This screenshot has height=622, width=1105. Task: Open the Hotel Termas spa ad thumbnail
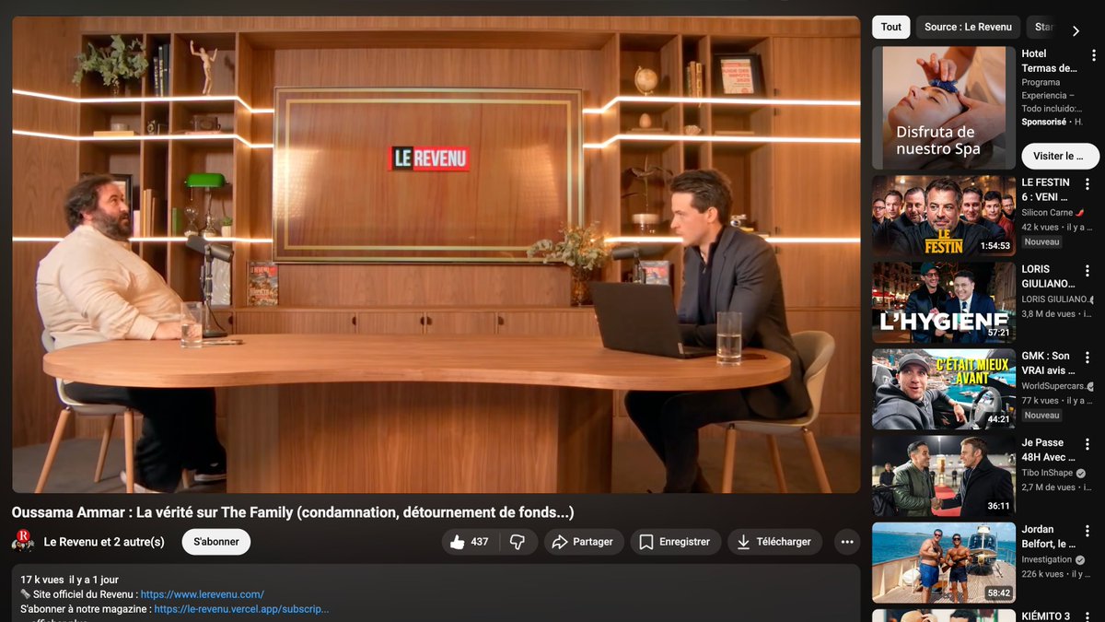pyautogui.click(x=944, y=108)
